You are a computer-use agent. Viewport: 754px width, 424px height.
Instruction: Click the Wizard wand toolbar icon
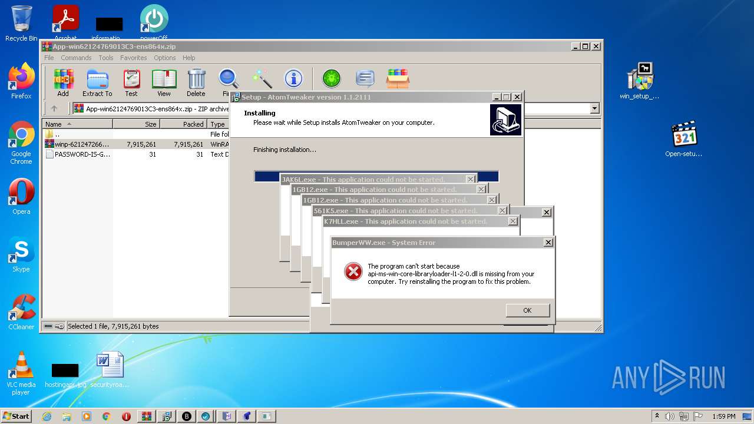262,78
